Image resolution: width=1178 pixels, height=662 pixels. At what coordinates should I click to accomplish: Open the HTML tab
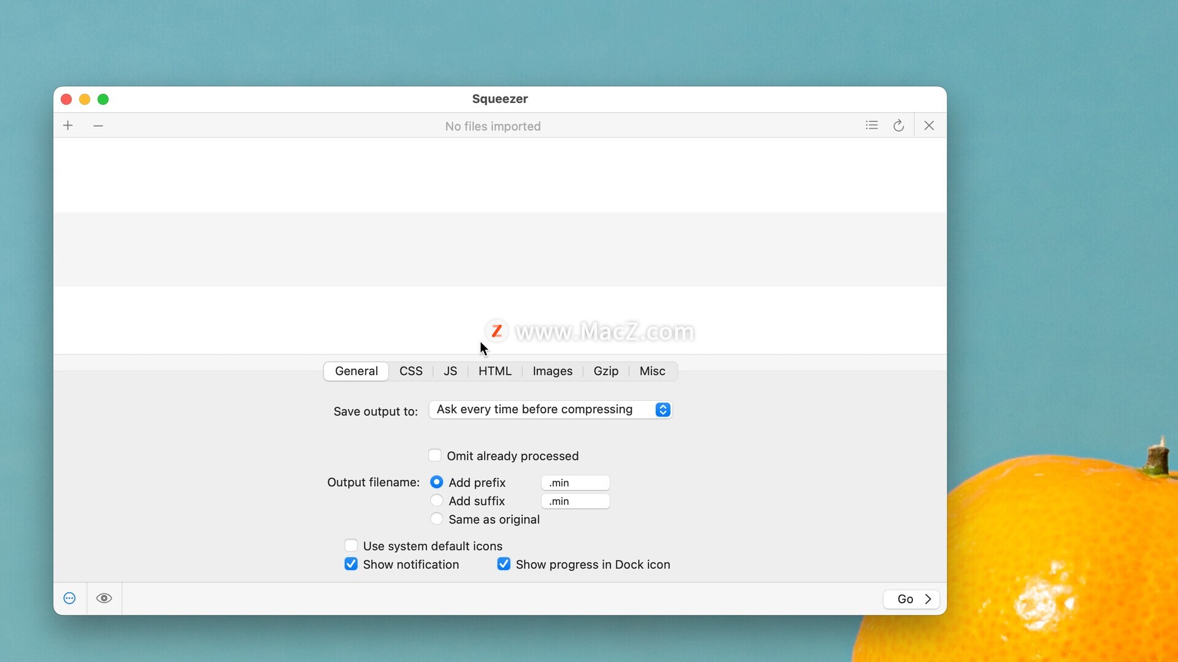point(495,371)
